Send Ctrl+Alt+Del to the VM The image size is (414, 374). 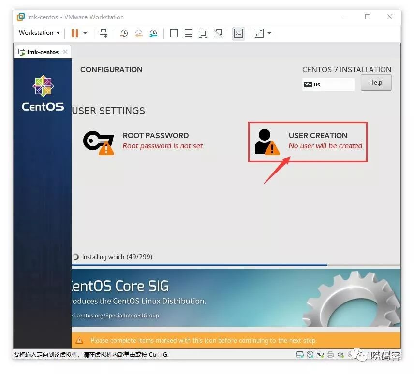103,33
